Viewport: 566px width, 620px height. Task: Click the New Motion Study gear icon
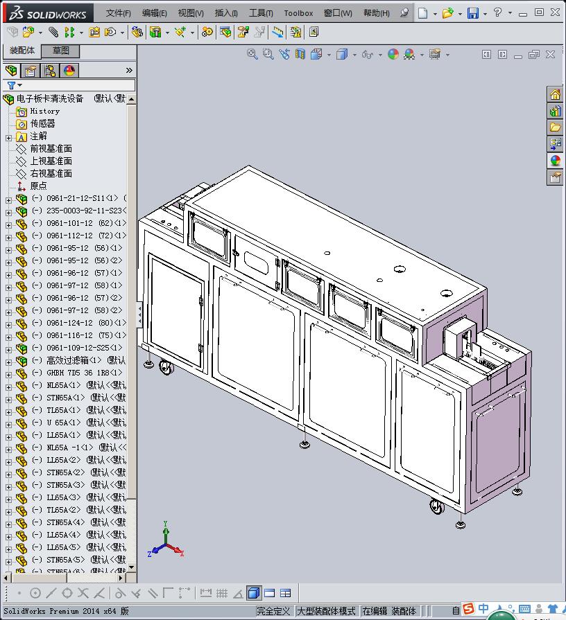pos(207,32)
